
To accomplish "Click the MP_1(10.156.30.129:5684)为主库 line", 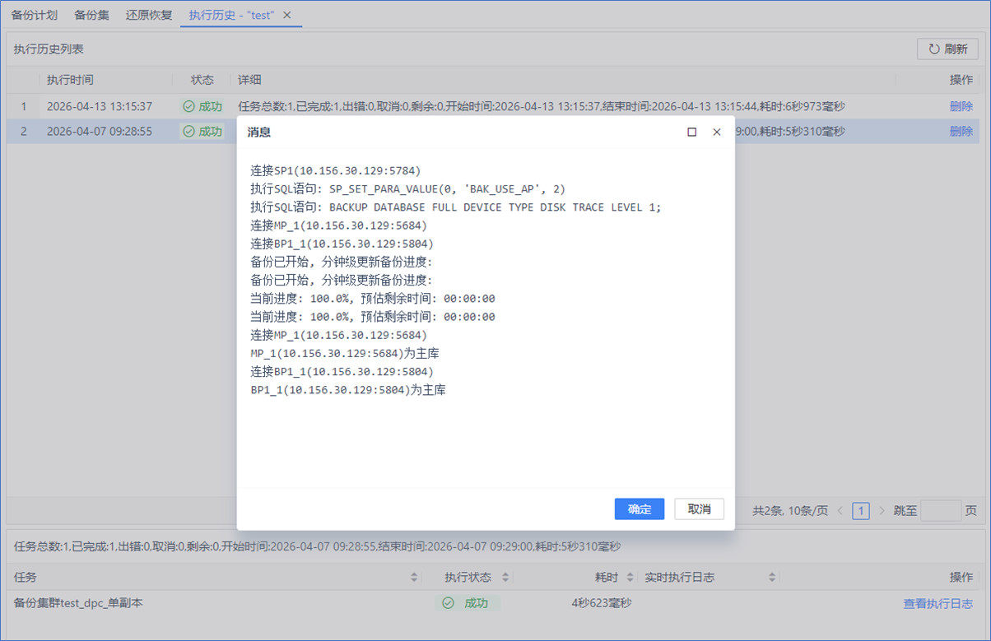I will coord(345,354).
